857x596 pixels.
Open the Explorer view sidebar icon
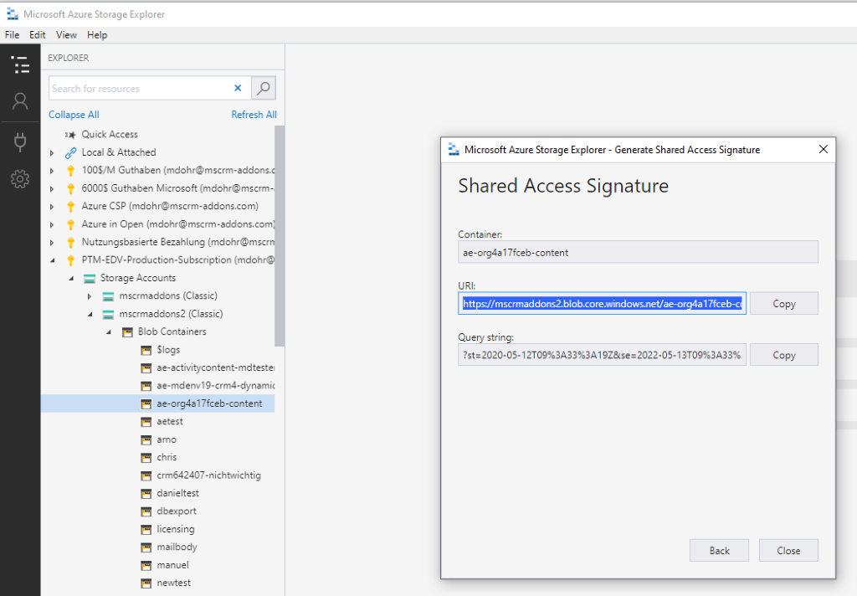(x=20, y=64)
